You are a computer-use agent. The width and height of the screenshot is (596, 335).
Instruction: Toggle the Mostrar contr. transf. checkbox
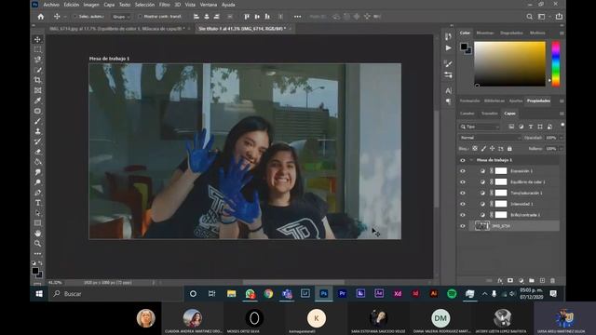[x=140, y=17]
